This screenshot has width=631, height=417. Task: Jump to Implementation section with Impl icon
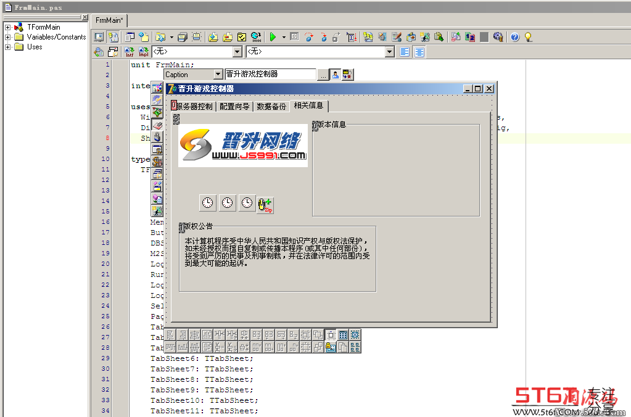pos(143,52)
